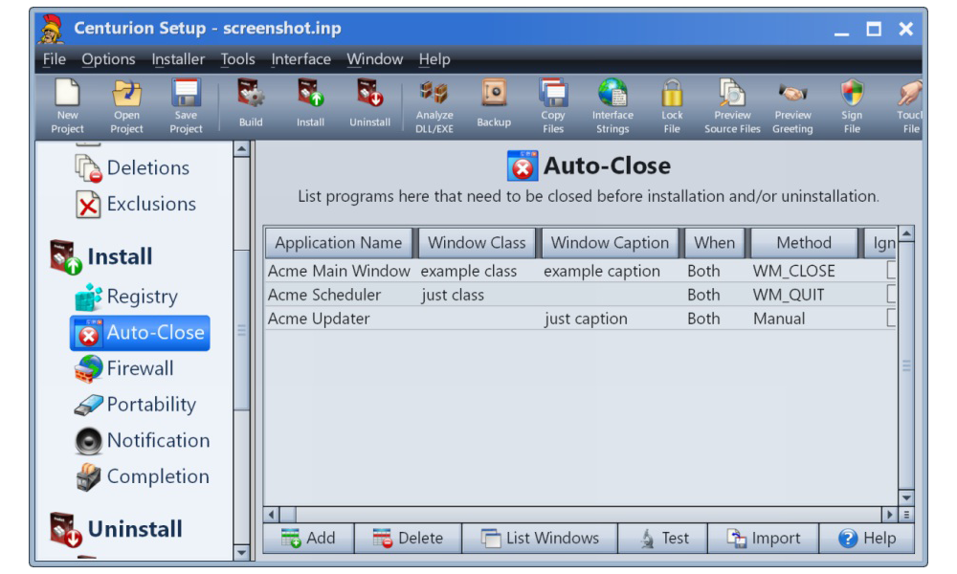
Task: Toggle Ignore checkbox for Acme Updater row
Action: [892, 319]
